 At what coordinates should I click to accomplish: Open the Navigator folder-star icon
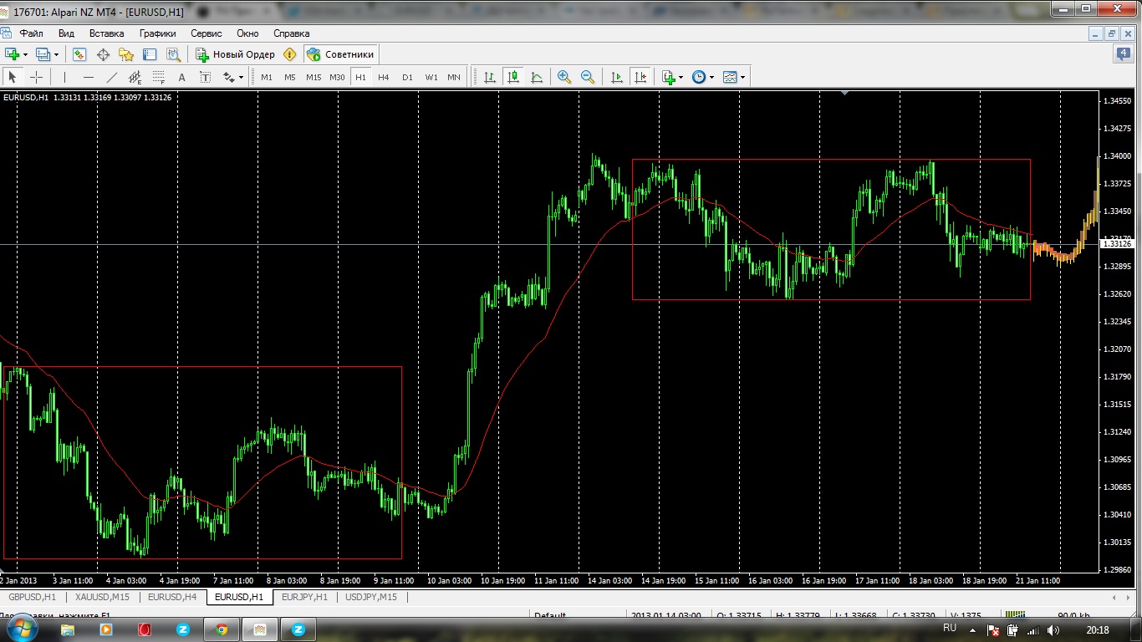point(126,54)
